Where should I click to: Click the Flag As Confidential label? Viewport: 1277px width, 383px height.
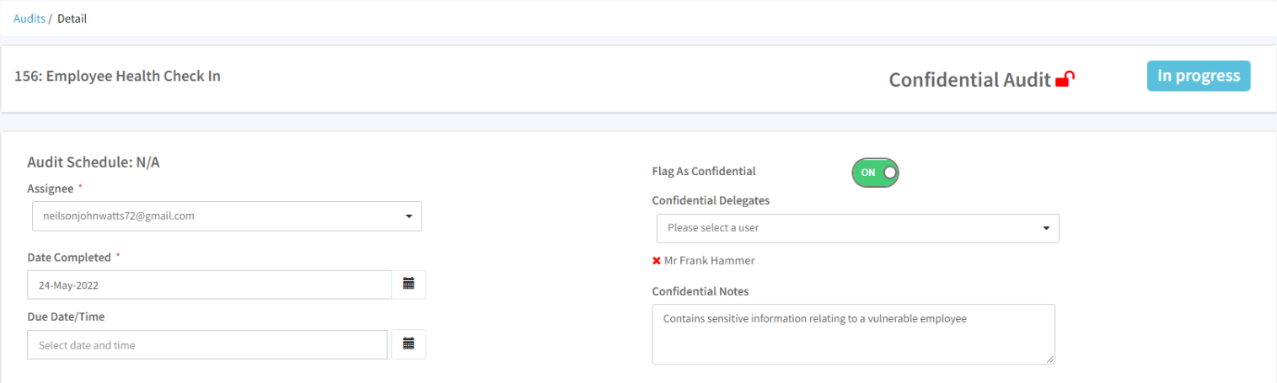coord(704,171)
